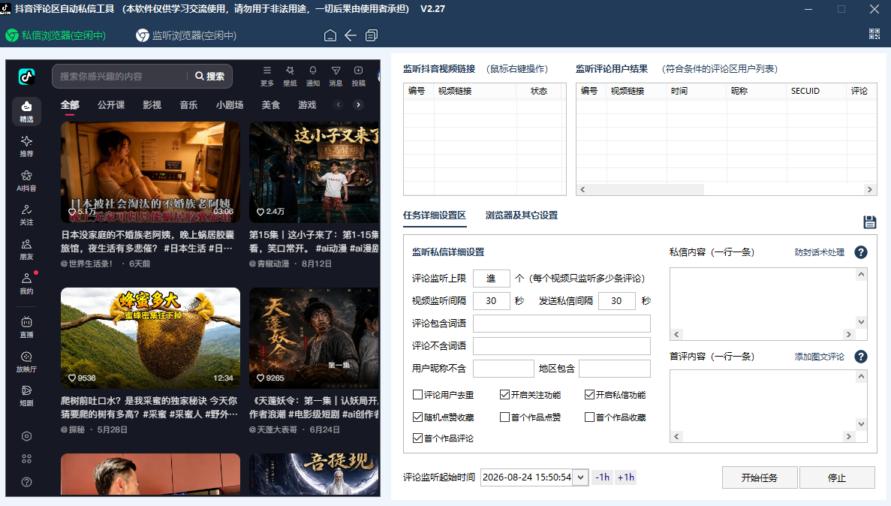The width and height of the screenshot is (891, 506).
Task: Click the Douyin logo in embedded browser
Action: click(26, 76)
